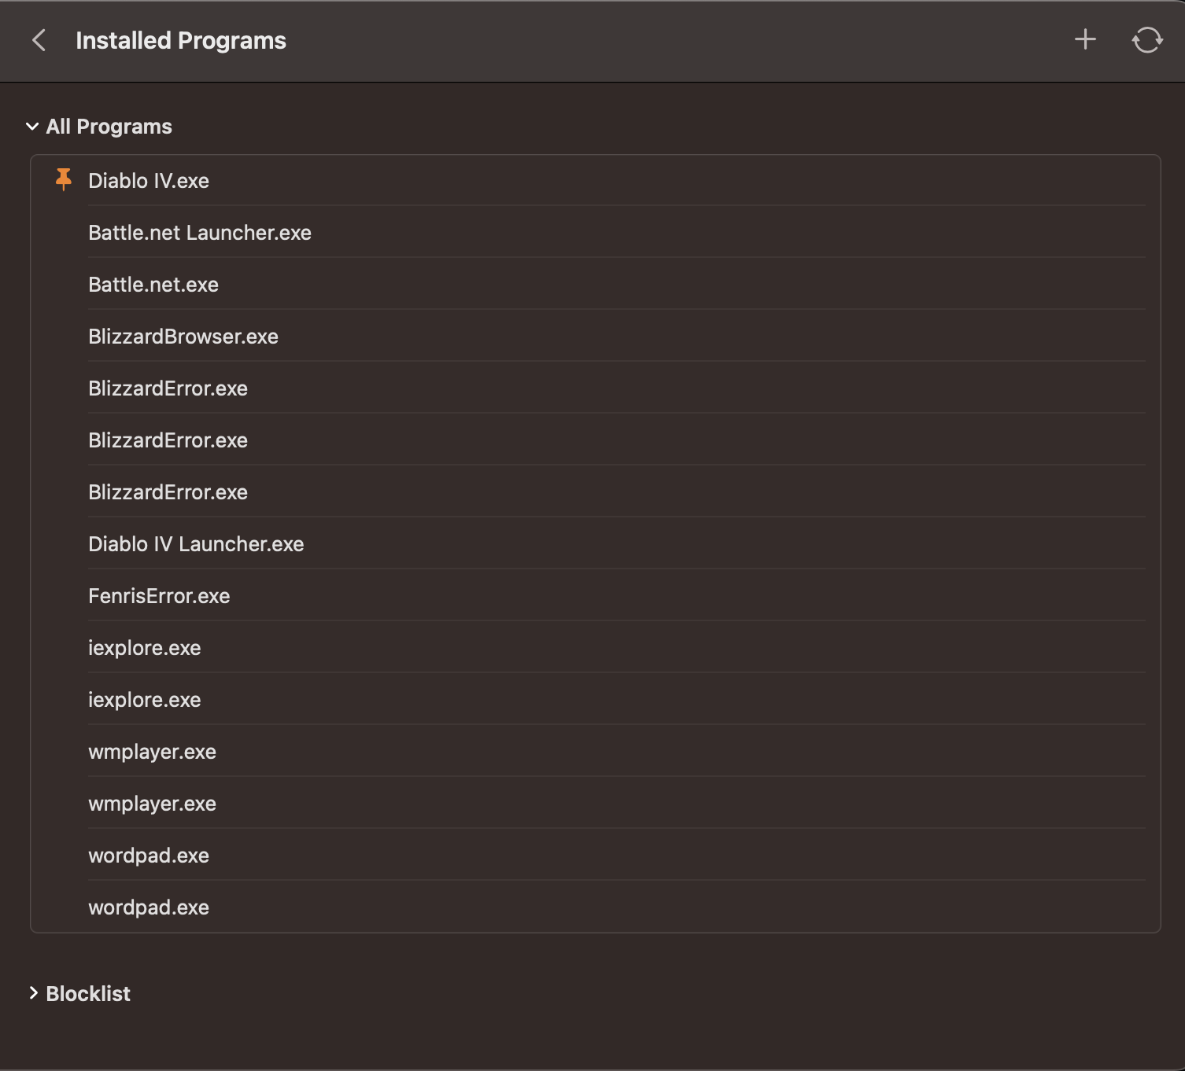Select the last wordpad.exe in the list

(x=148, y=907)
